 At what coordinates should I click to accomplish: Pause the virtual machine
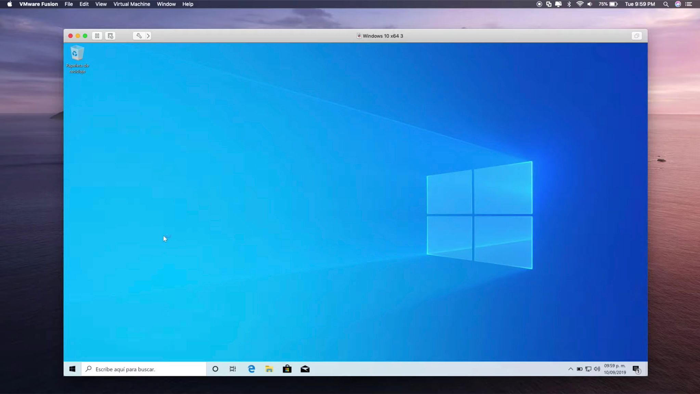click(97, 36)
